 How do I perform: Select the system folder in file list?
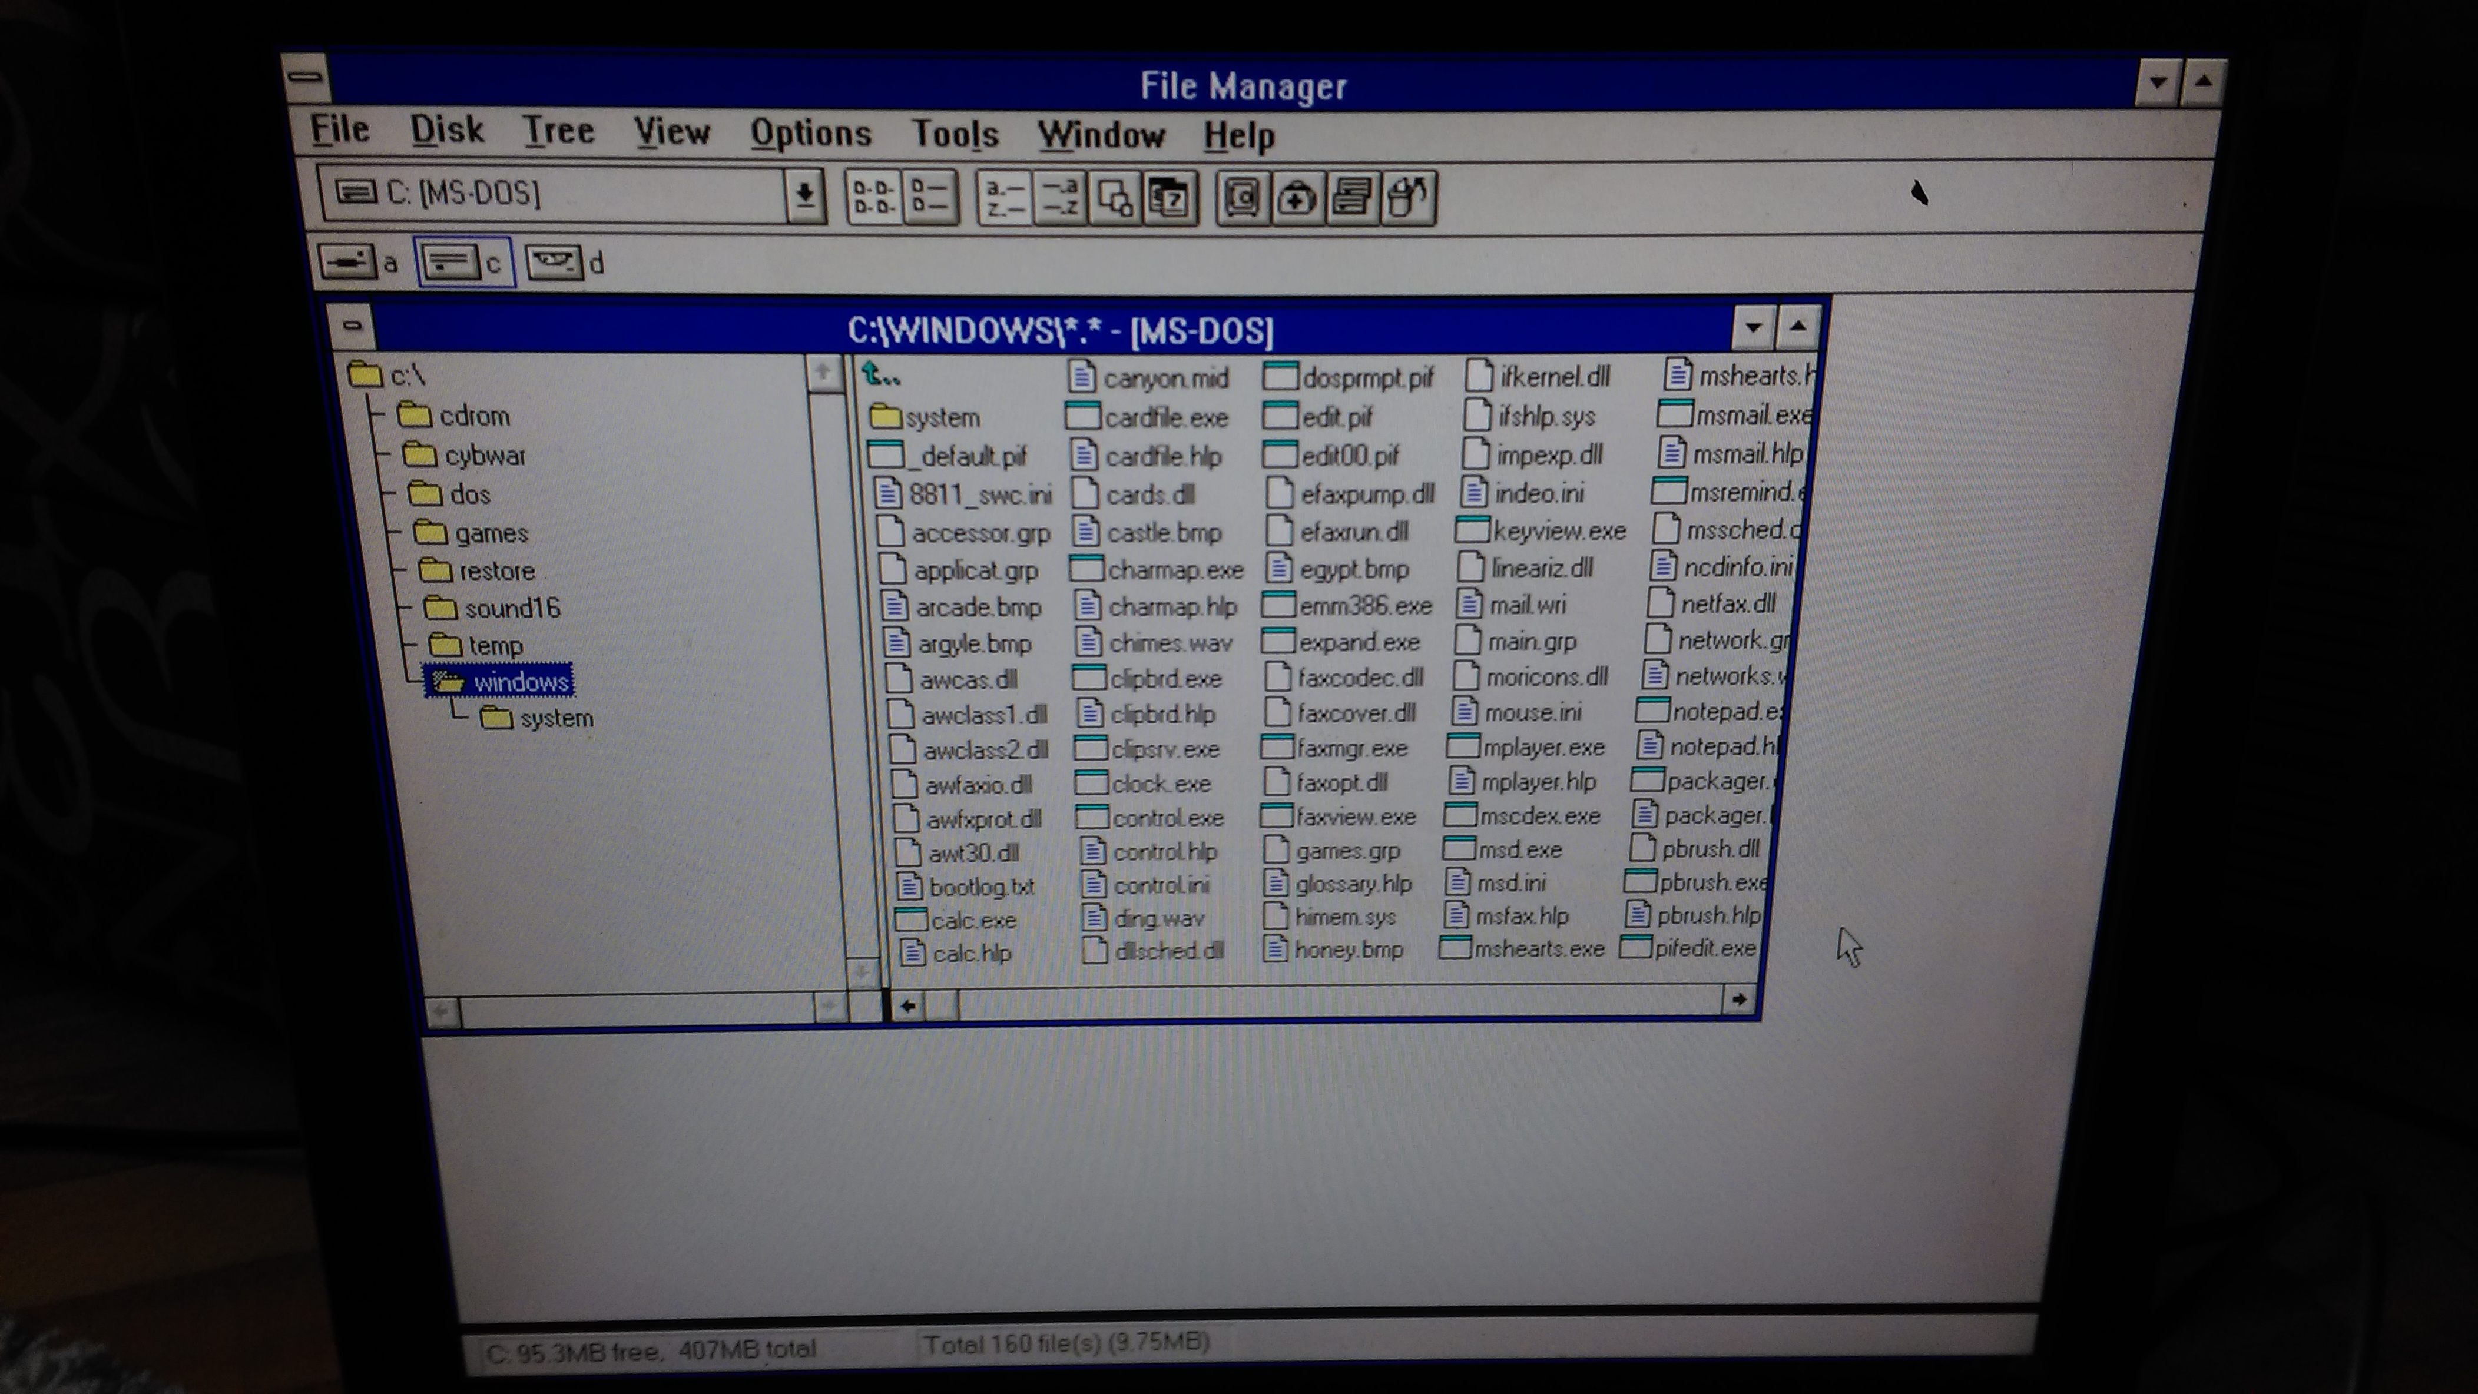(x=925, y=417)
